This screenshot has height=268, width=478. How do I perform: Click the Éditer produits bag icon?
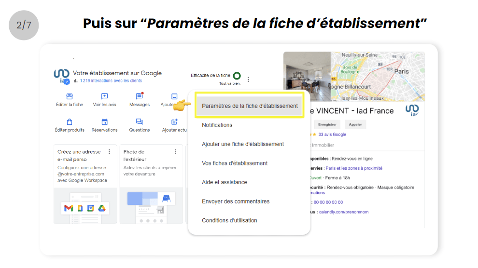coord(70,122)
